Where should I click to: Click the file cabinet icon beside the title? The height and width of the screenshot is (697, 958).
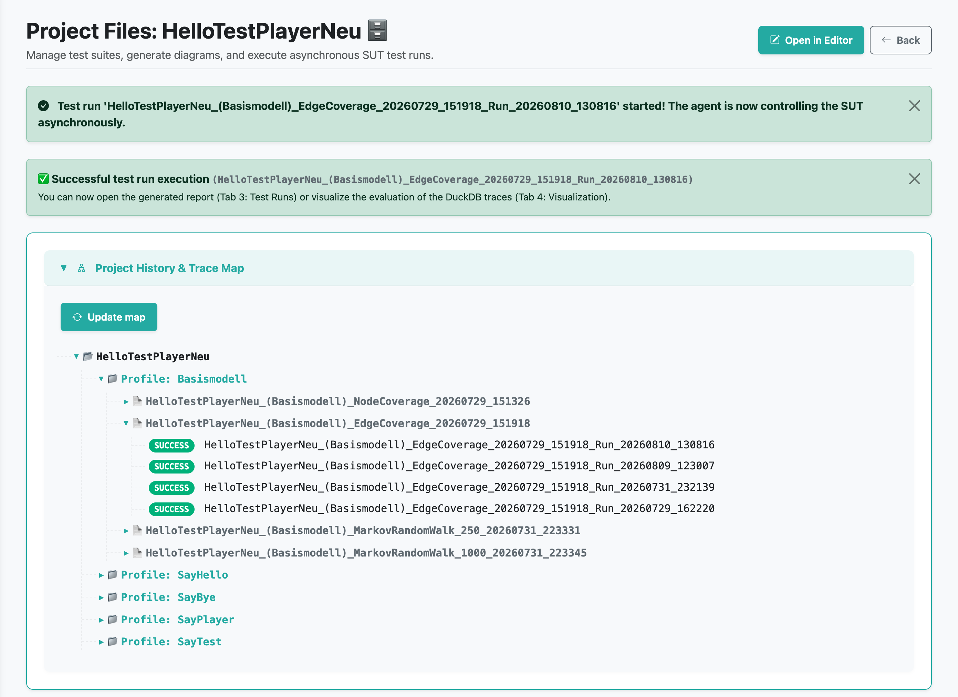point(377,30)
